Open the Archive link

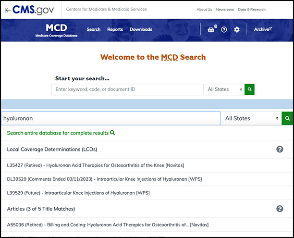click(262, 30)
